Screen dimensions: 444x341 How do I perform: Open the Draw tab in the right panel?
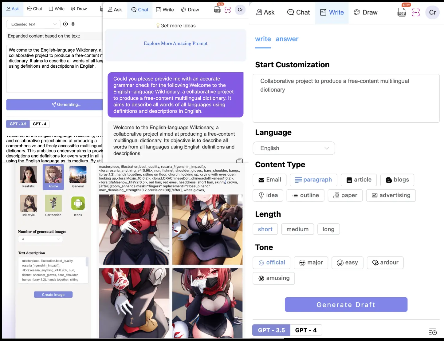365,12
